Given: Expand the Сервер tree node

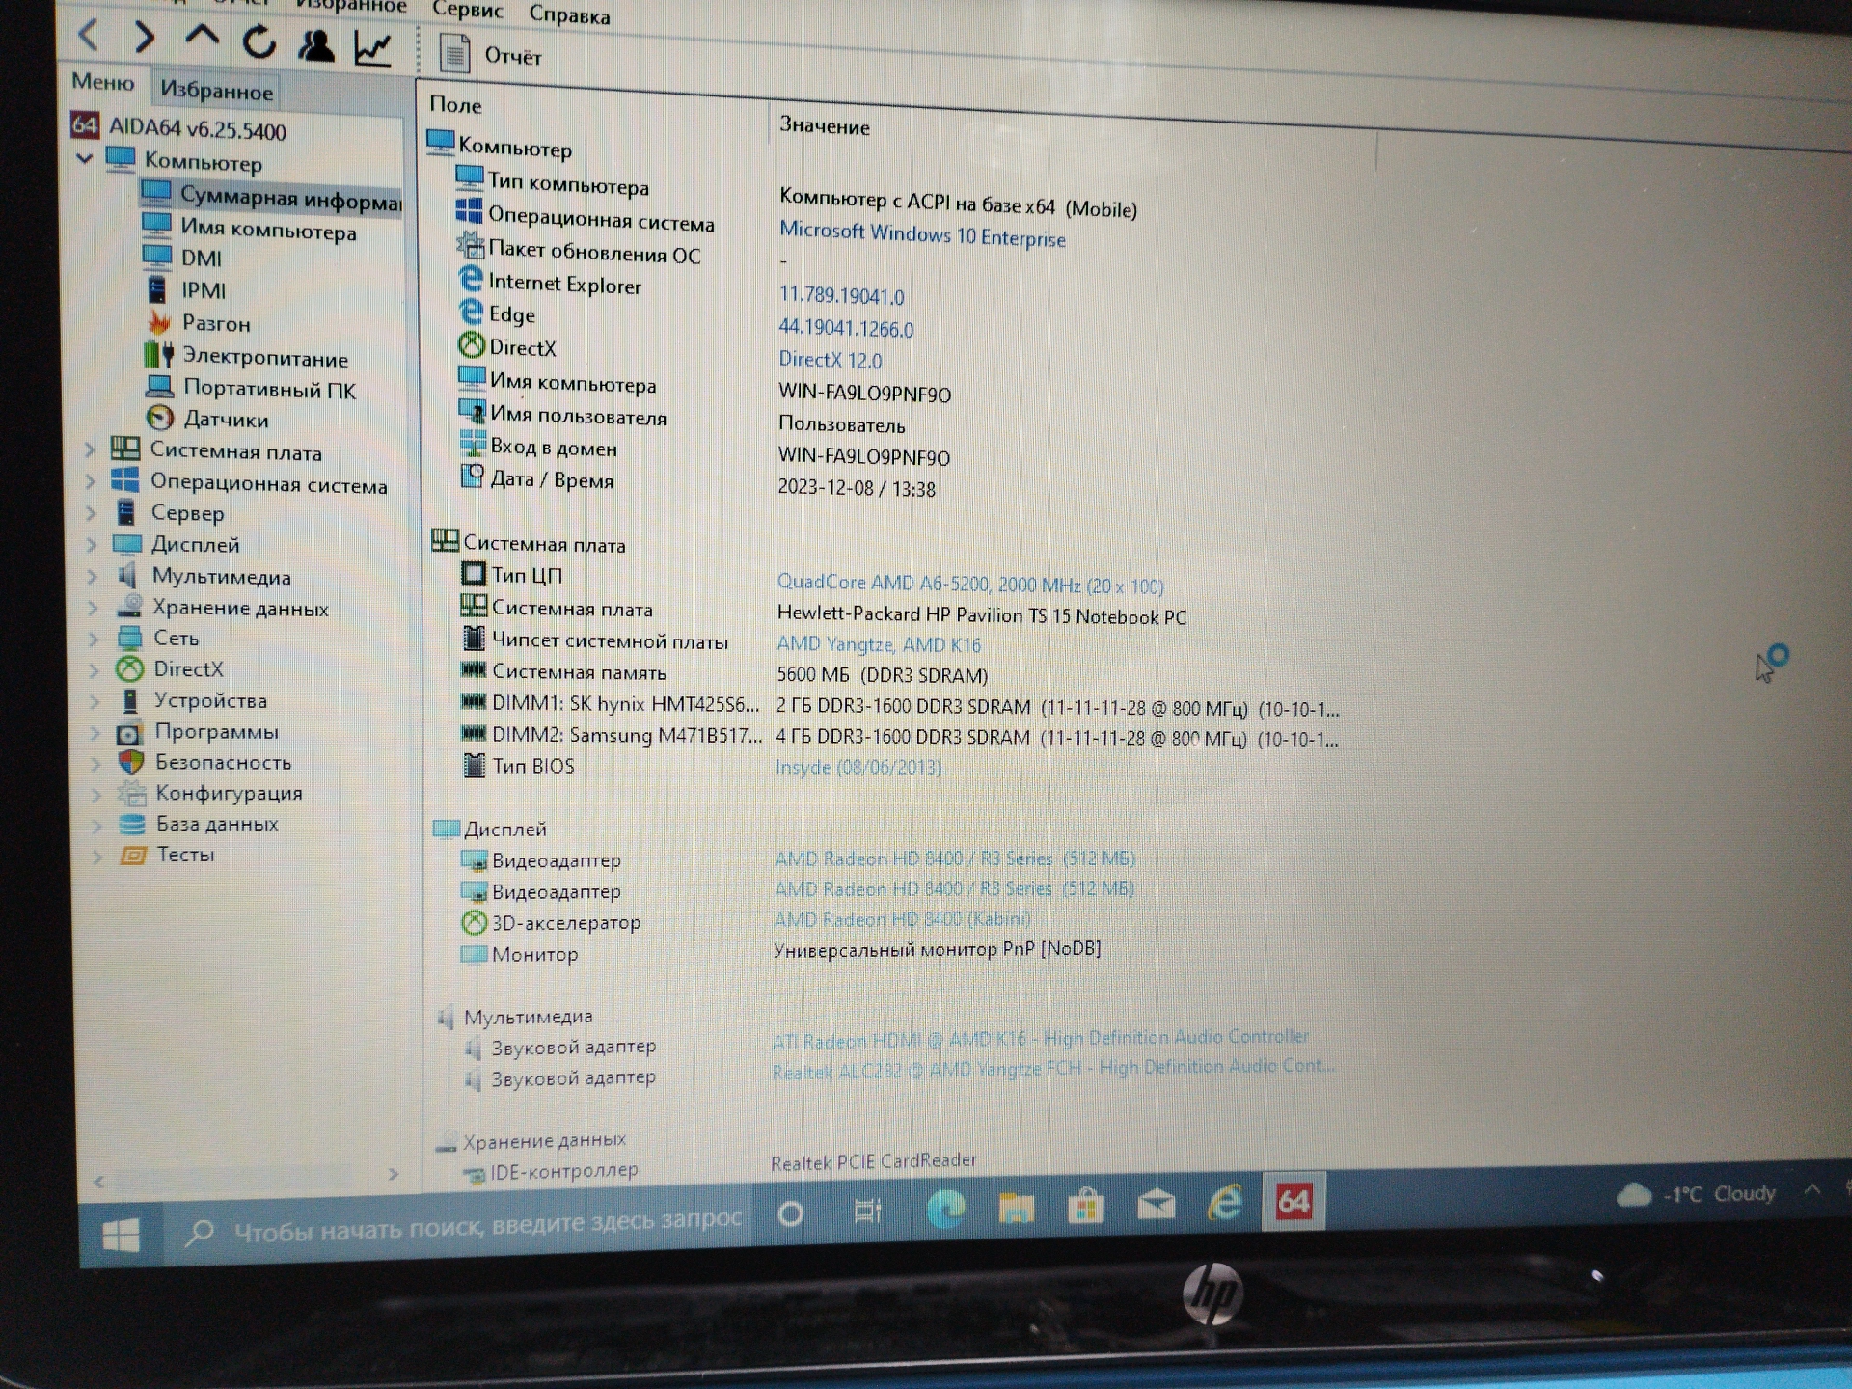Looking at the screenshot, I should (x=92, y=513).
